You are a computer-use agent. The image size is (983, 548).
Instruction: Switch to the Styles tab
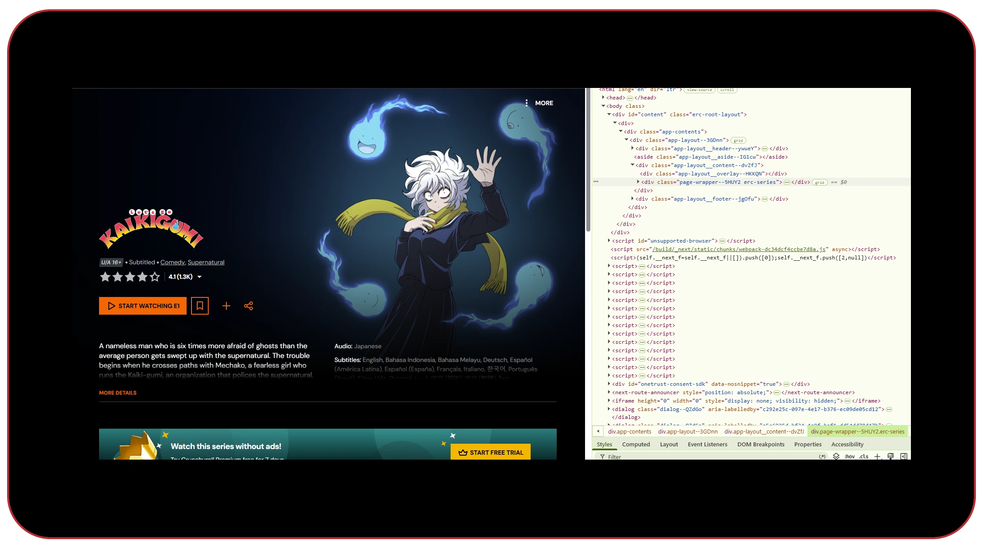[604, 444]
